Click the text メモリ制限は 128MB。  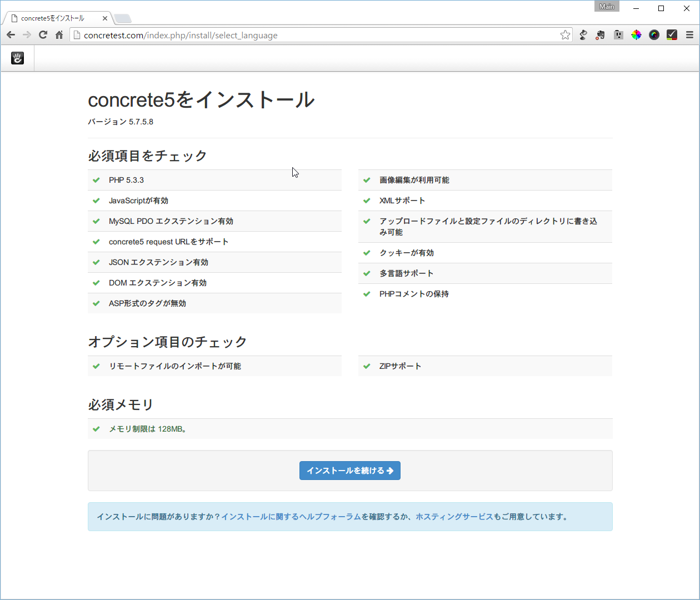click(x=148, y=429)
